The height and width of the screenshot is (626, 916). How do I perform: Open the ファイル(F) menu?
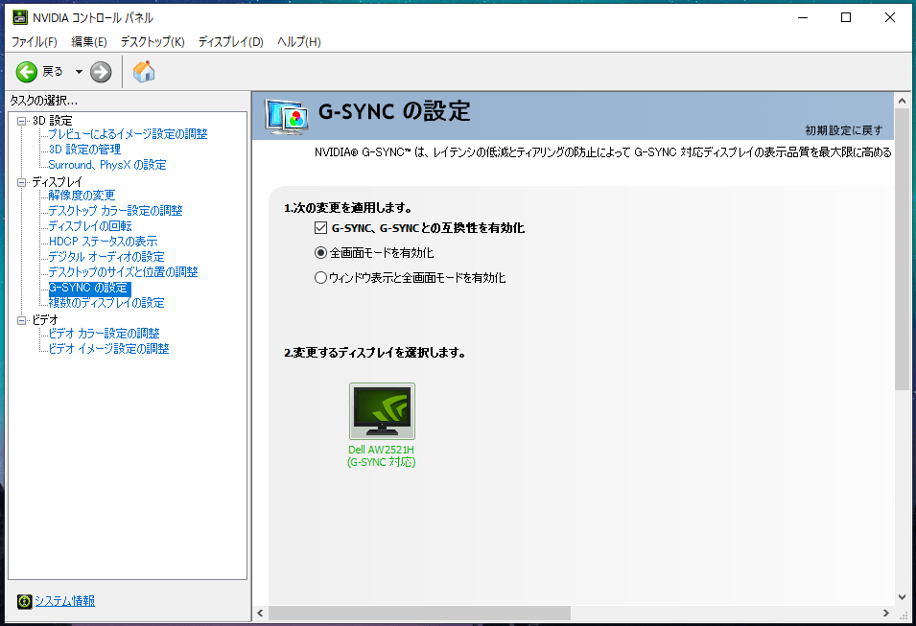(x=35, y=41)
